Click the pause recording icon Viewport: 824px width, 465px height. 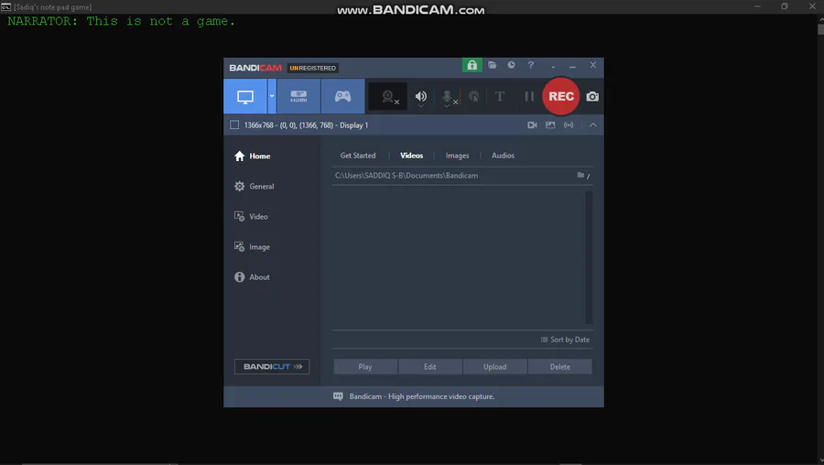[529, 96]
